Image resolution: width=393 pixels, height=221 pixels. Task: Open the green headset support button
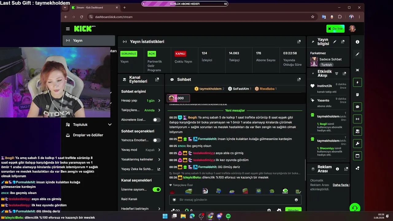point(355,208)
